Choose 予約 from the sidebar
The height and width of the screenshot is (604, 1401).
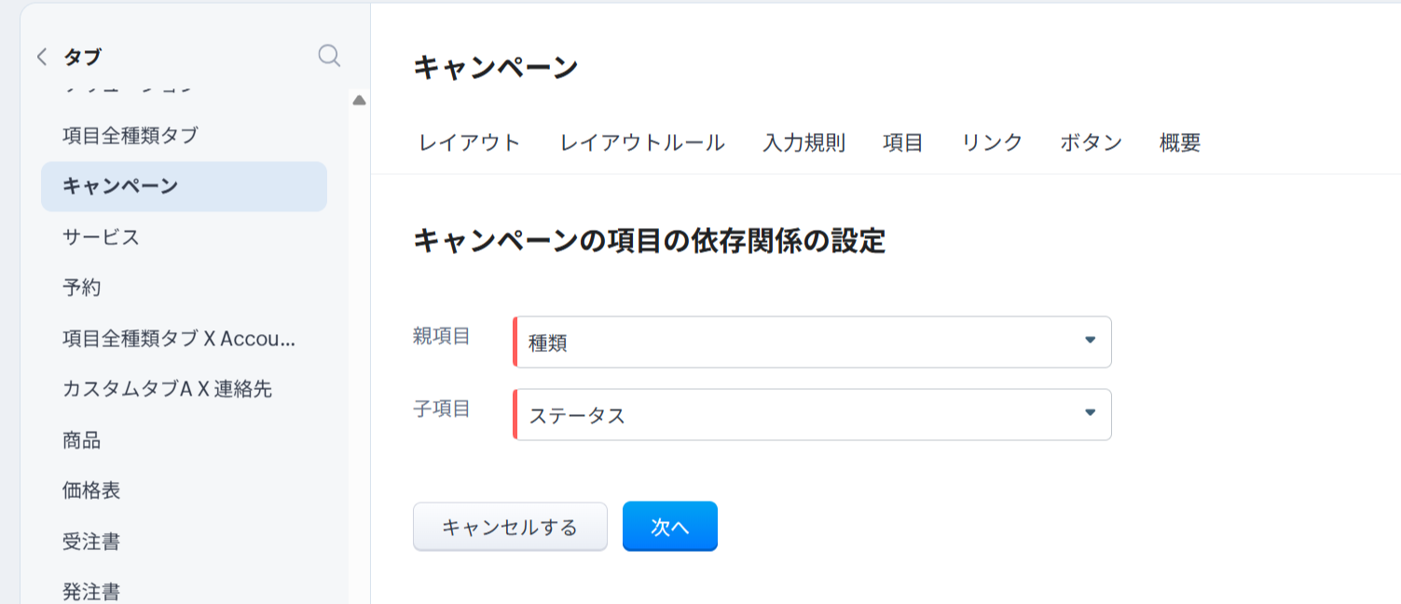point(82,288)
